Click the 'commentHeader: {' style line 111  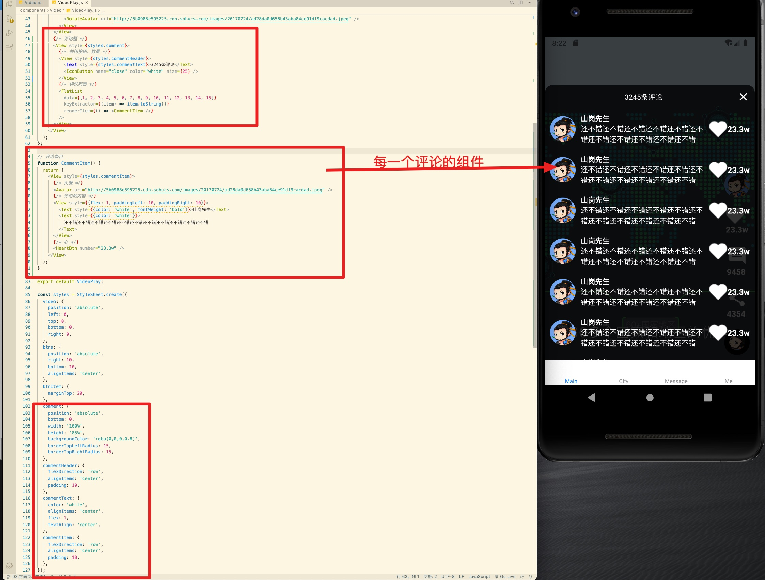click(64, 466)
